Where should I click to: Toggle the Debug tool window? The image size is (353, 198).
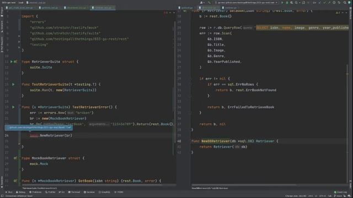point(21,192)
